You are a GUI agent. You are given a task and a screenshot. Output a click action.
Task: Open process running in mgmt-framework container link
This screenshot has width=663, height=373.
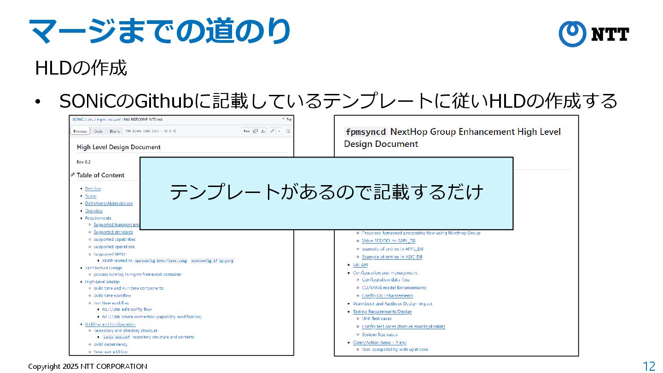(137, 274)
